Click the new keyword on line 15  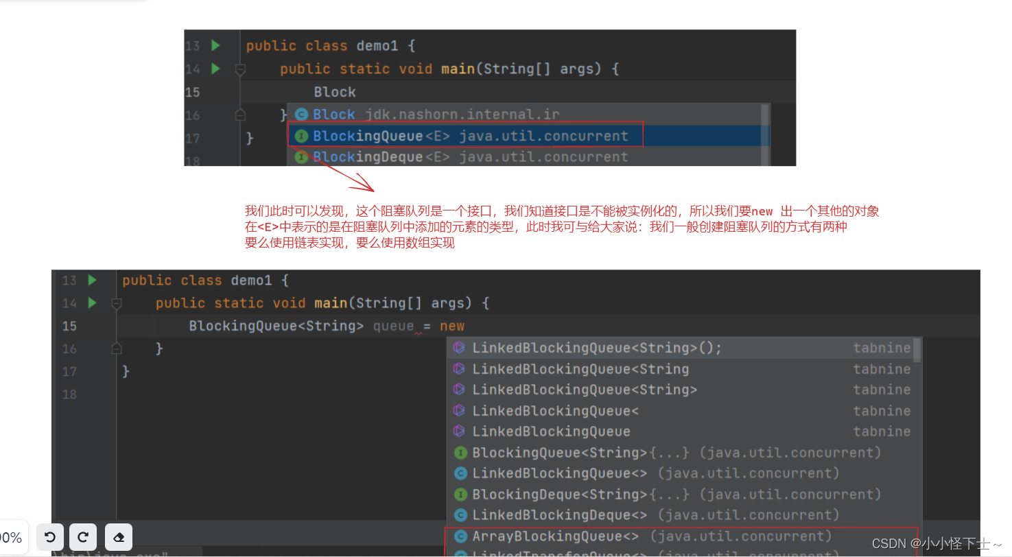(452, 326)
